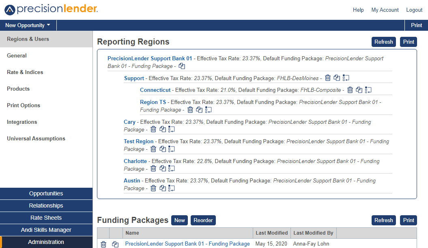
Task: Click the hierarchy move icon for Test Region
Action: pyautogui.click(x=172, y=149)
